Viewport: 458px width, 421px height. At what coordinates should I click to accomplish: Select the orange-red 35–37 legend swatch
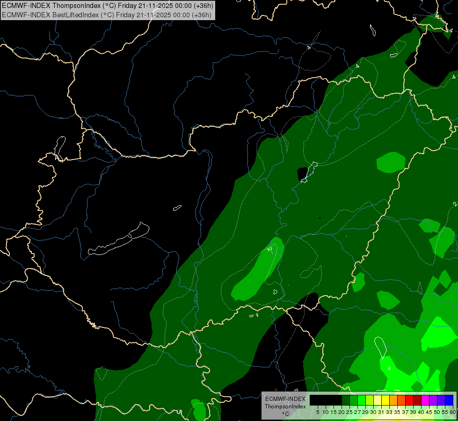401,400
